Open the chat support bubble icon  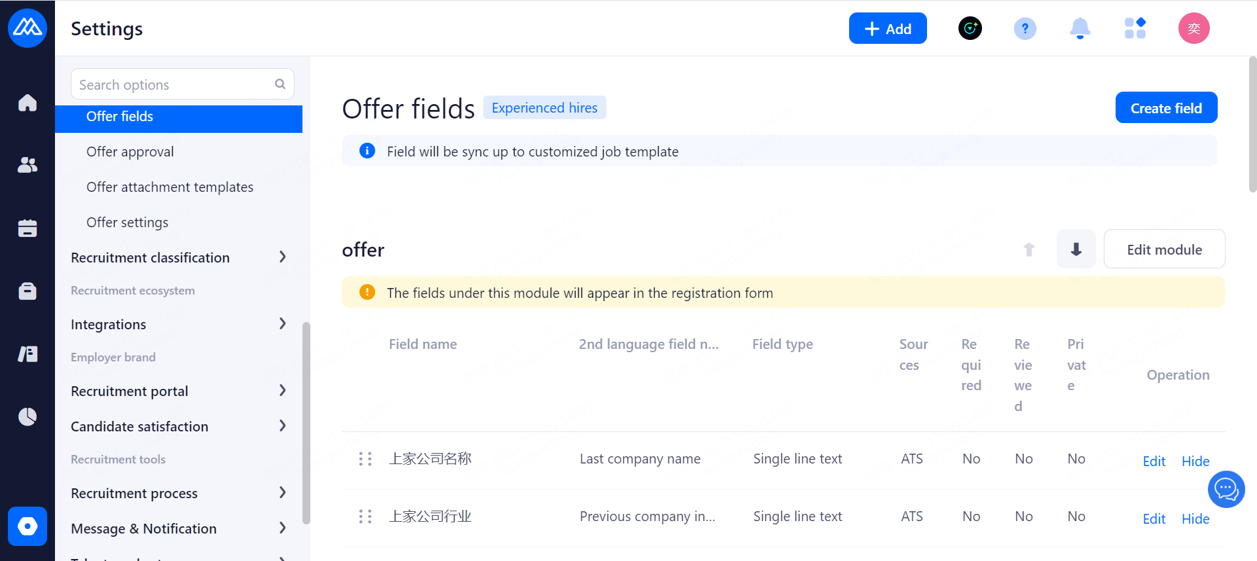click(1226, 489)
